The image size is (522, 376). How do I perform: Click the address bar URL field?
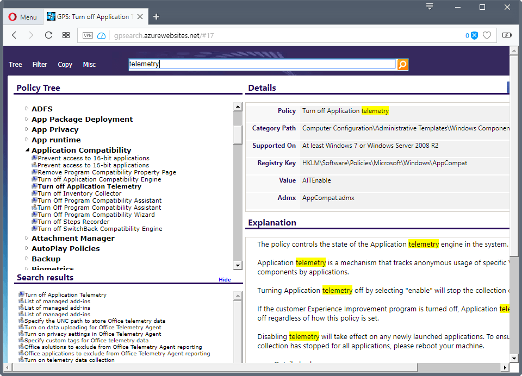288,36
